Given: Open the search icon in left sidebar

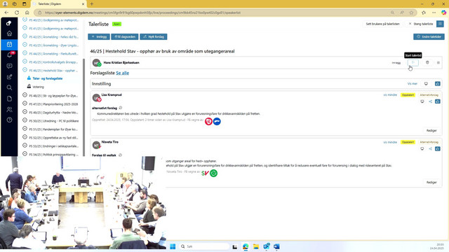Looking at the screenshot, I should coord(9,87).
